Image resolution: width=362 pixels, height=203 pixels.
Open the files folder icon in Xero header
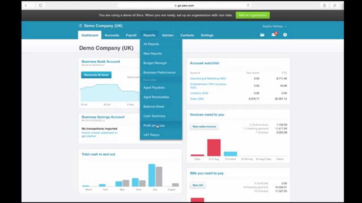[x=262, y=35]
